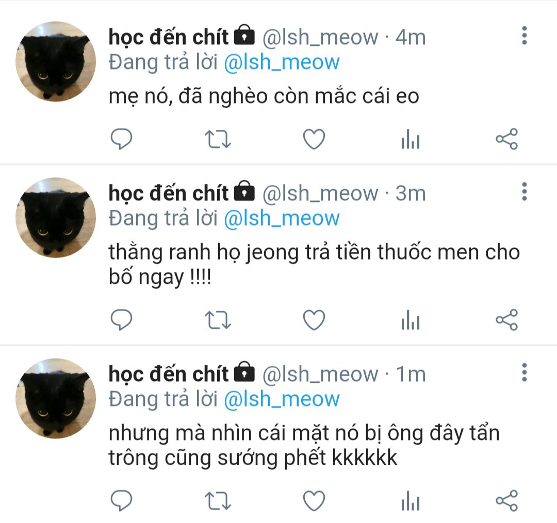Share the tweet posted 4m ago

click(507, 139)
